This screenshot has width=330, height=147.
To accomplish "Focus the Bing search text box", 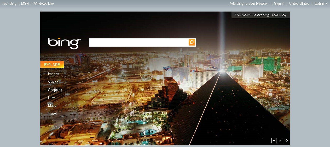I will (x=138, y=42).
